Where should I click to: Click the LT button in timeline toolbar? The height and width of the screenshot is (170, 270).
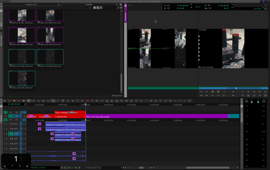point(161,101)
